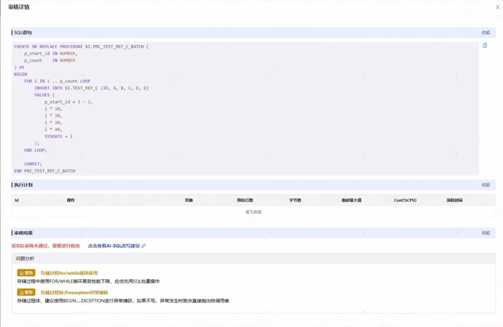Click the BEGIN....EXCEPTION异常捕获 suggestion description

pyautogui.click(x=123, y=301)
